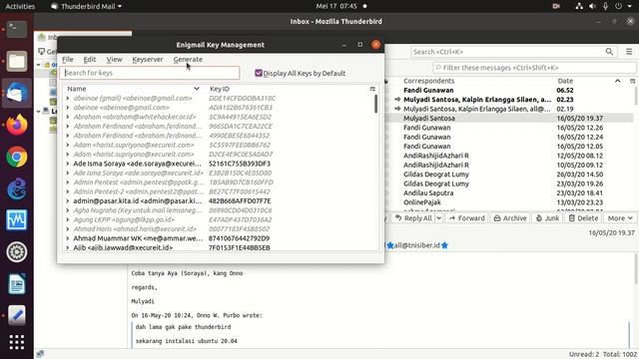Open the More actions dropdown

click(620, 218)
